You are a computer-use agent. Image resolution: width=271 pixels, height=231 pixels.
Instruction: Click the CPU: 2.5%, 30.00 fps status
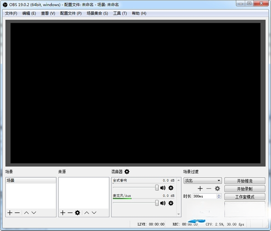[224, 224]
